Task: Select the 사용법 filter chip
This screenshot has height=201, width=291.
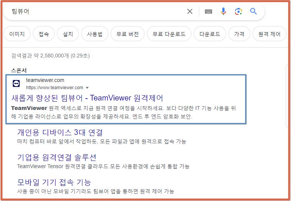Action: tap(95, 34)
